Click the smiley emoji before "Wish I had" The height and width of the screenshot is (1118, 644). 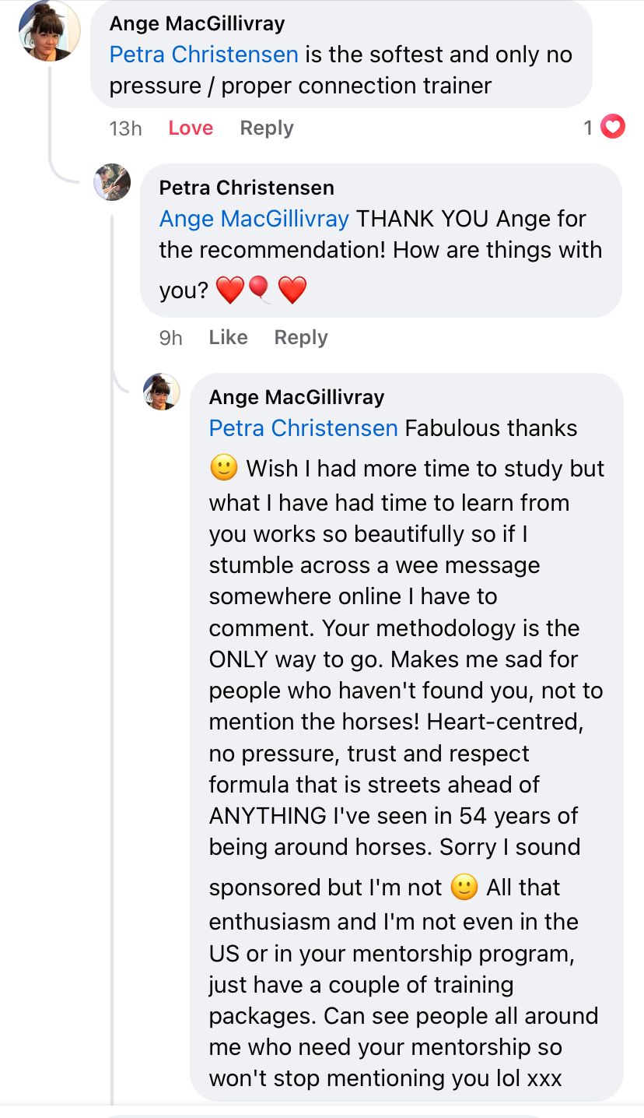(x=223, y=469)
